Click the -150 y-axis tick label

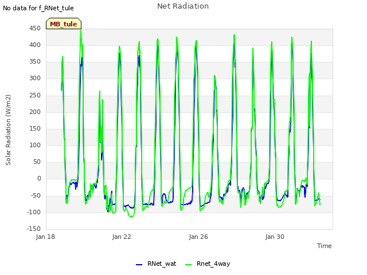34,229
